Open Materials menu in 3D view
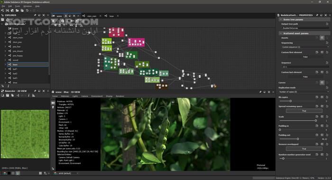Screen dimensions: 332x180 [65, 96]
